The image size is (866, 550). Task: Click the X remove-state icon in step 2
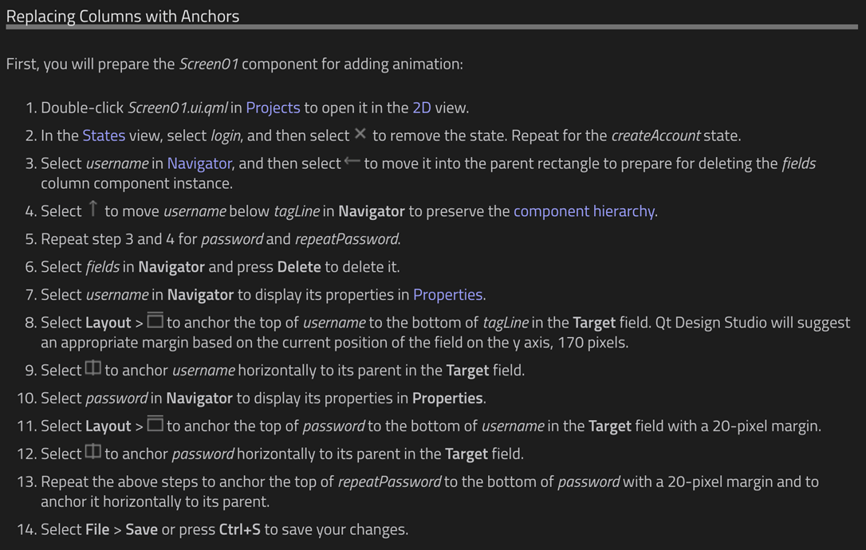click(x=360, y=134)
